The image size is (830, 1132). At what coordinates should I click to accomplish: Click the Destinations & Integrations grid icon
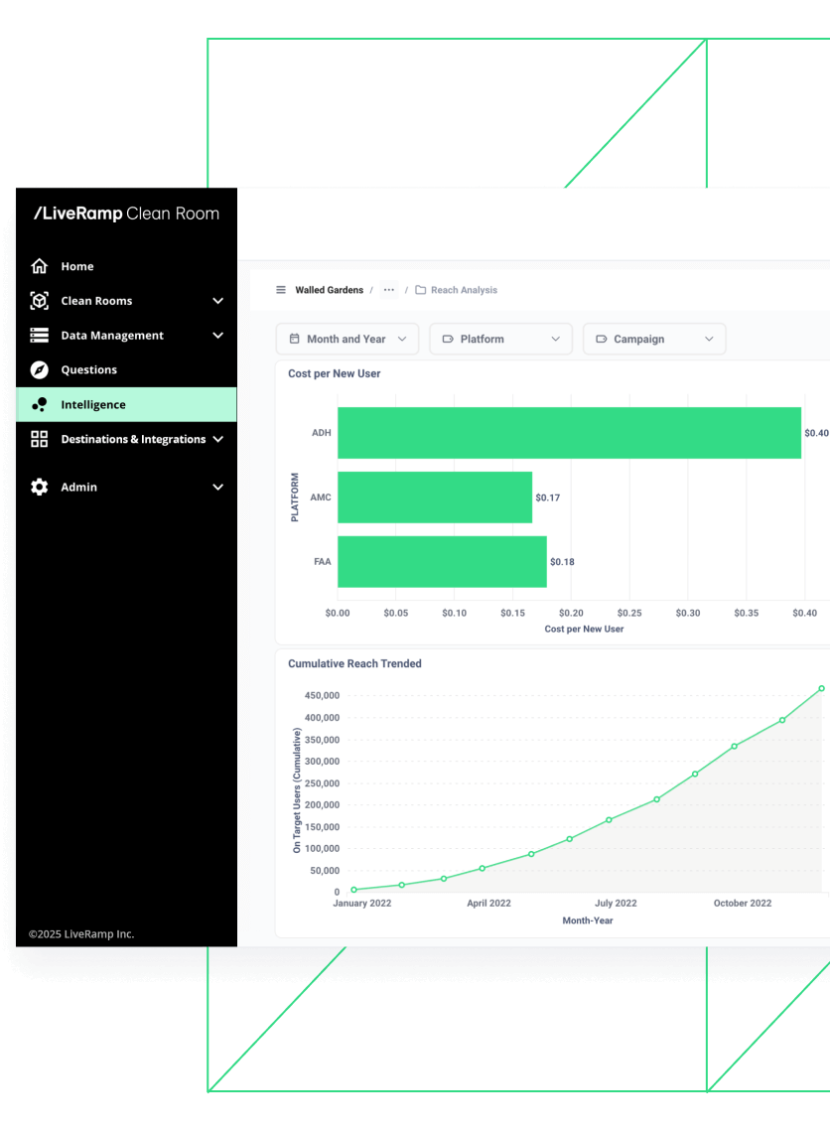point(39,439)
